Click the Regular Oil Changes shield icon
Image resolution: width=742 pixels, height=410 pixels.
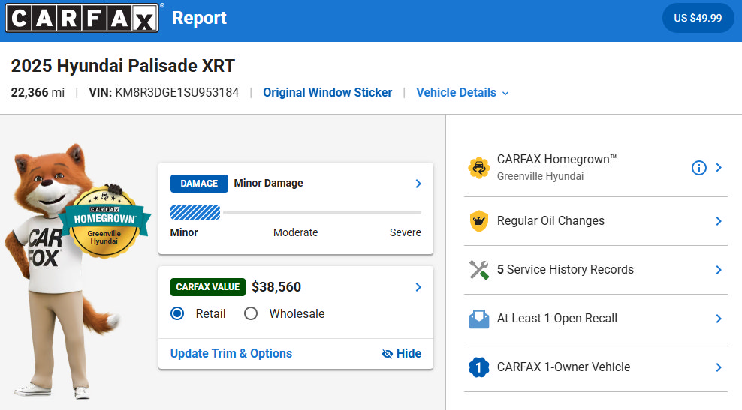[x=479, y=221]
